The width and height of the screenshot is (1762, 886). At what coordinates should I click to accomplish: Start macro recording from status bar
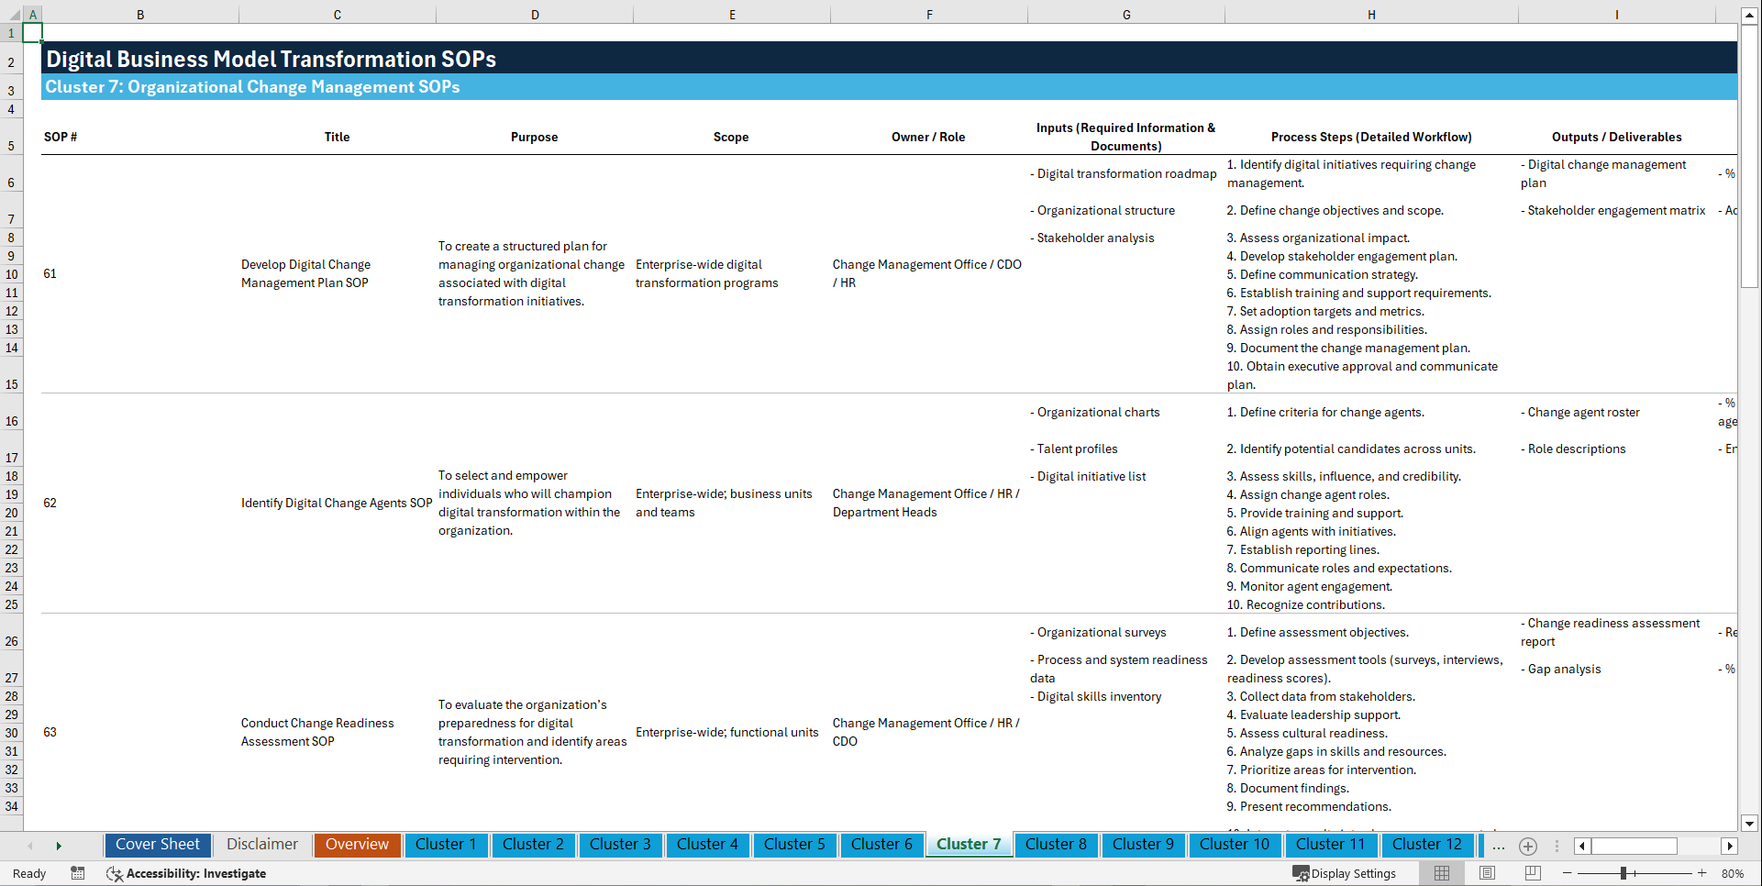point(78,873)
